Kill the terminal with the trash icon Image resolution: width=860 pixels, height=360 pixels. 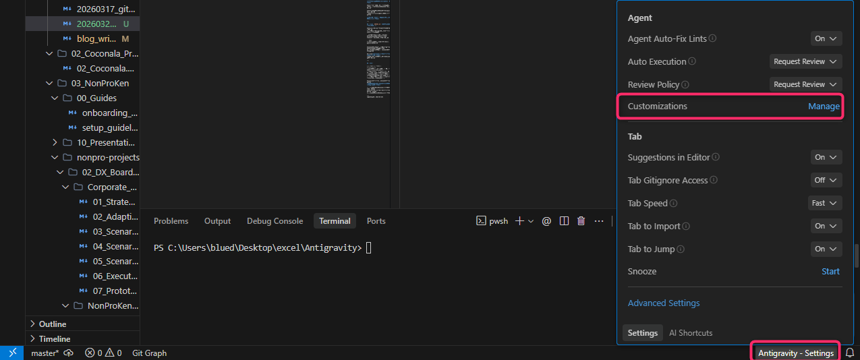[581, 220]
